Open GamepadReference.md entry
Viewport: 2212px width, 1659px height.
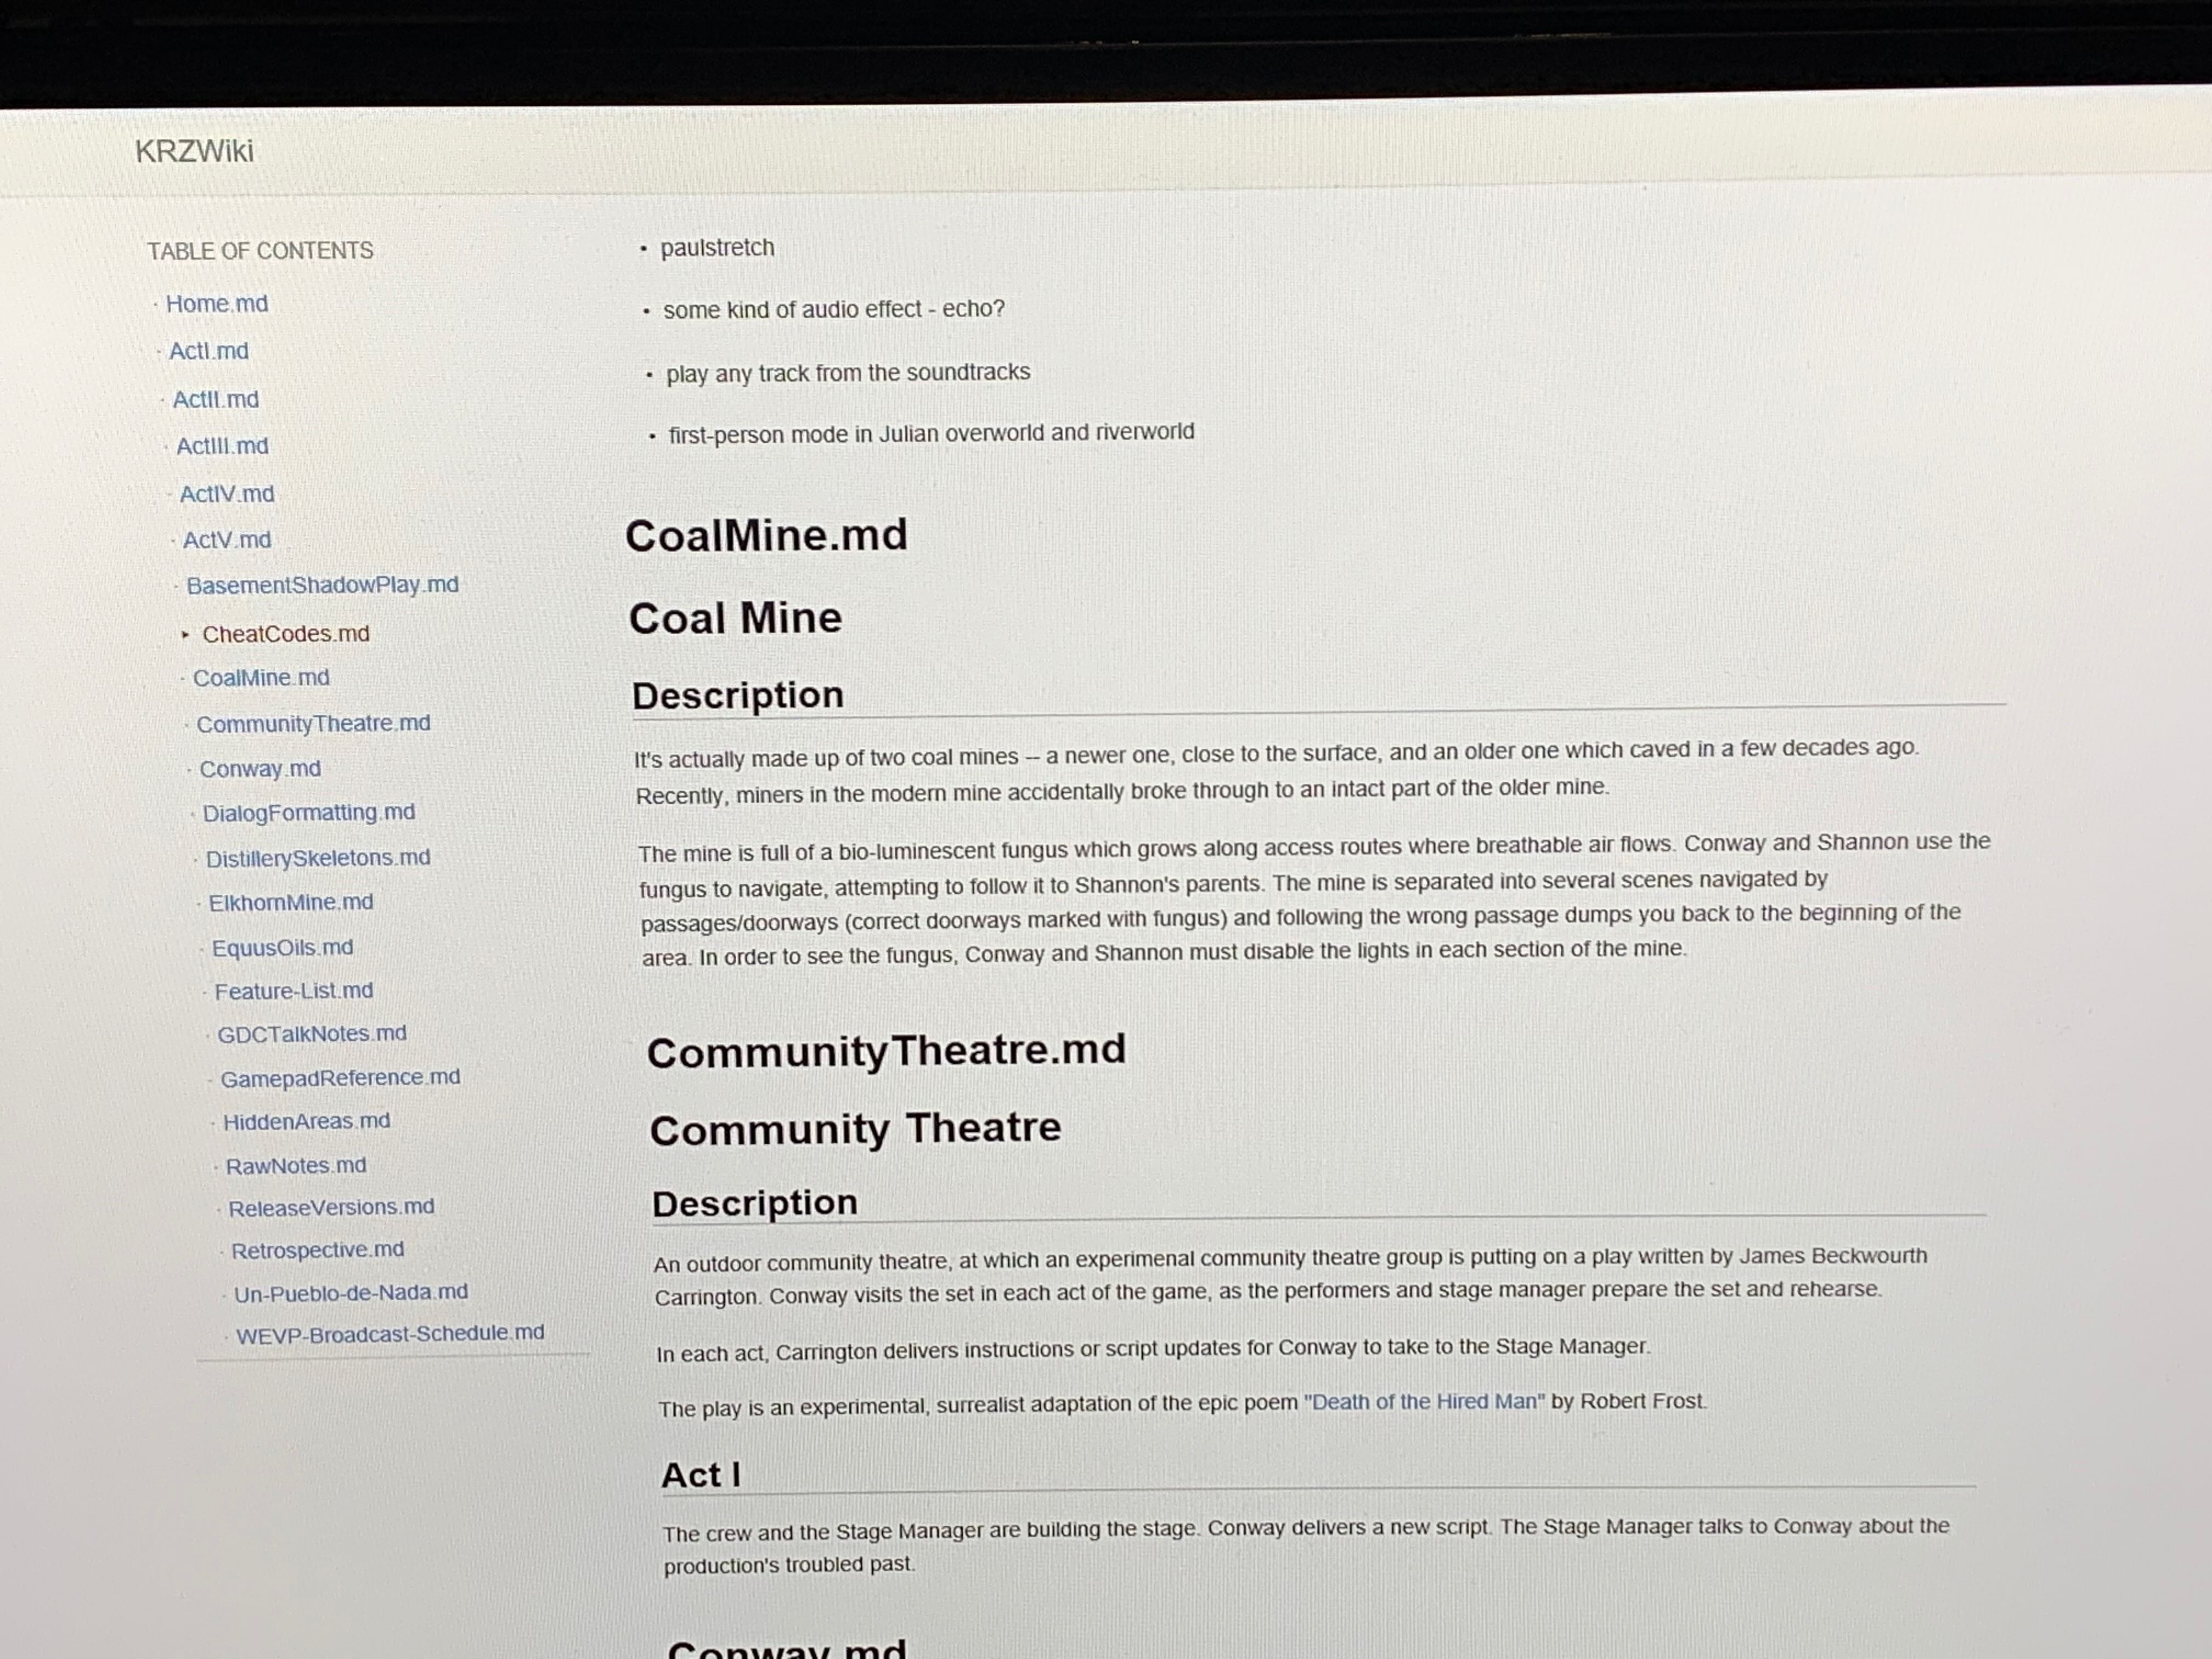340,1078
